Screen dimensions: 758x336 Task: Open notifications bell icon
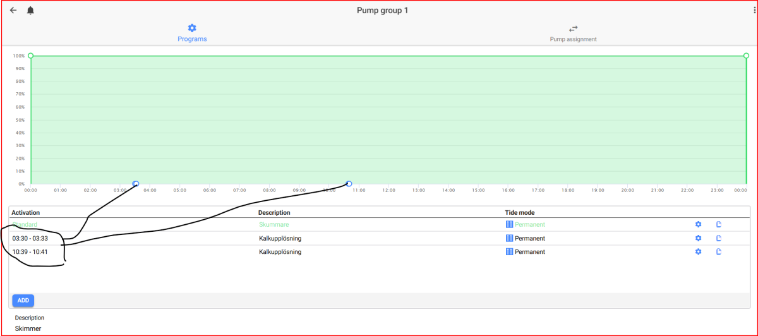coord(30,11)
